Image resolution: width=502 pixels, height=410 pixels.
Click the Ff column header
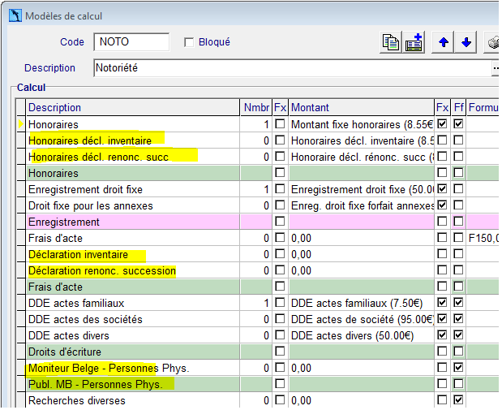tap(458, 107)
